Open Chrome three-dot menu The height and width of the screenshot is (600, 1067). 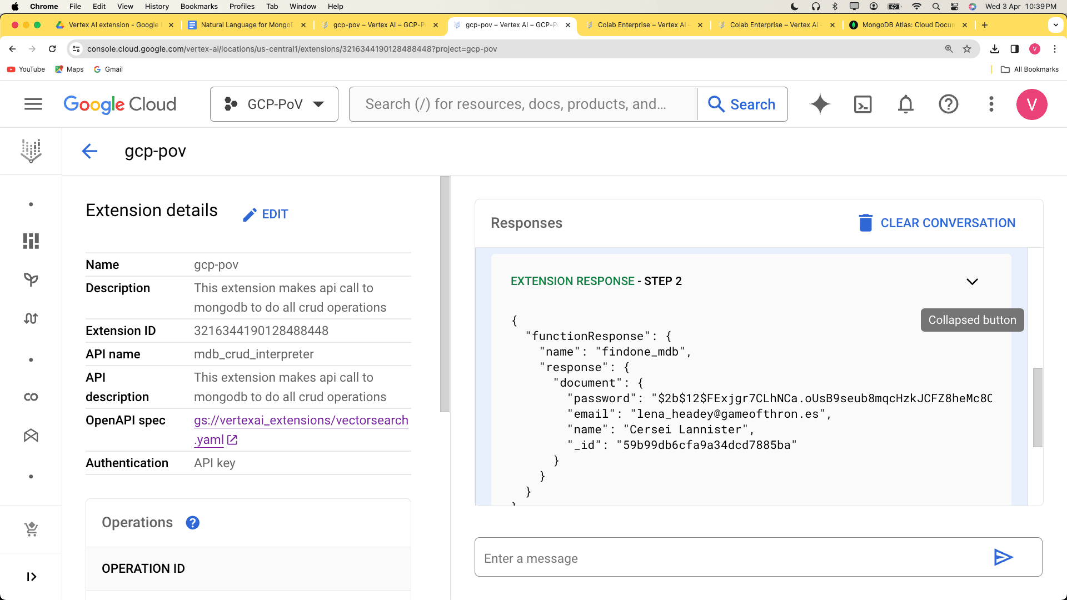point(1055,49)
